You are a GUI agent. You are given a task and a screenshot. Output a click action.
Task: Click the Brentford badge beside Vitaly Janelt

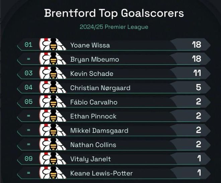53,159
